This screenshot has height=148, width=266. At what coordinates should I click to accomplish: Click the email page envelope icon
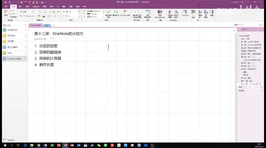click(137, 12)
